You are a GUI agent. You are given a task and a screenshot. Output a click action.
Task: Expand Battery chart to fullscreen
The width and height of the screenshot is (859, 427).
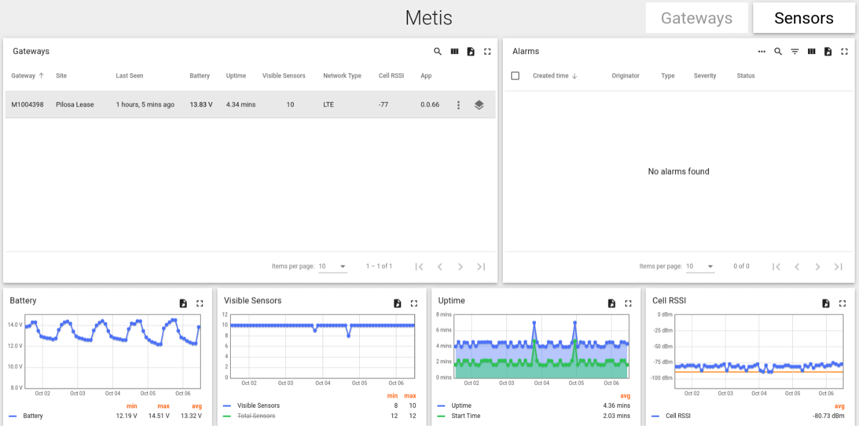tap(200, 303)
